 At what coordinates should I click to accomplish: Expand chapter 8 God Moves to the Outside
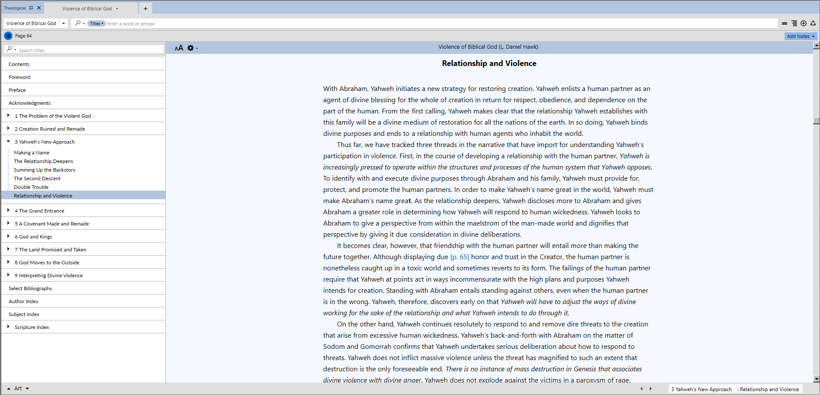pyautogui.click(x=8, y=262)
